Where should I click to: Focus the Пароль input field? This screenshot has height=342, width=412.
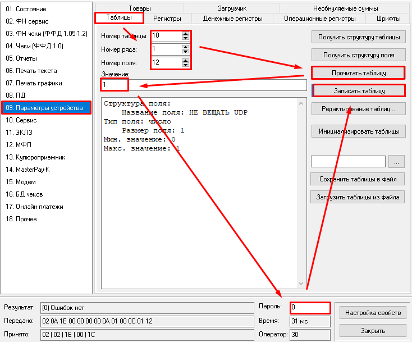click(310, 307)
